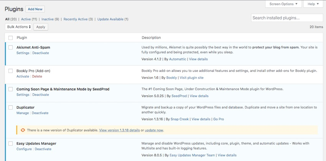Open Akismet Anti-Spam Settings link
The image size is (326, 161).
tap(23, 53)
